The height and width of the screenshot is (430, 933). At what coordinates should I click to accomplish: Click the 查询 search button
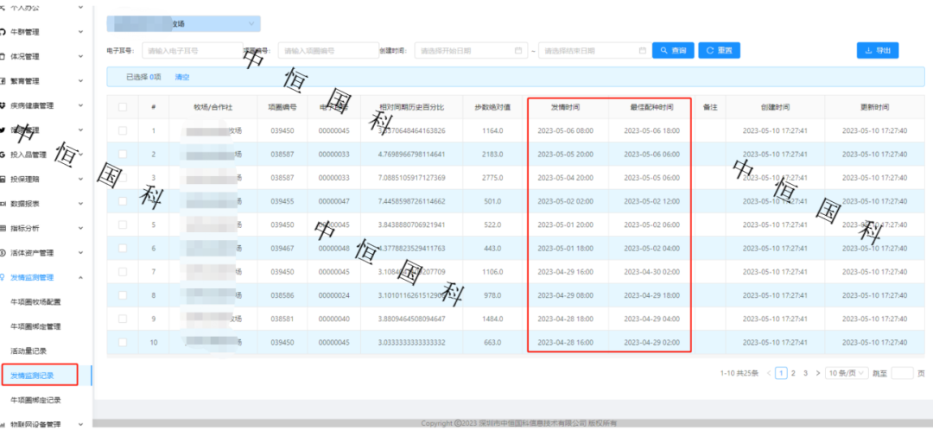tap(673, 51)
